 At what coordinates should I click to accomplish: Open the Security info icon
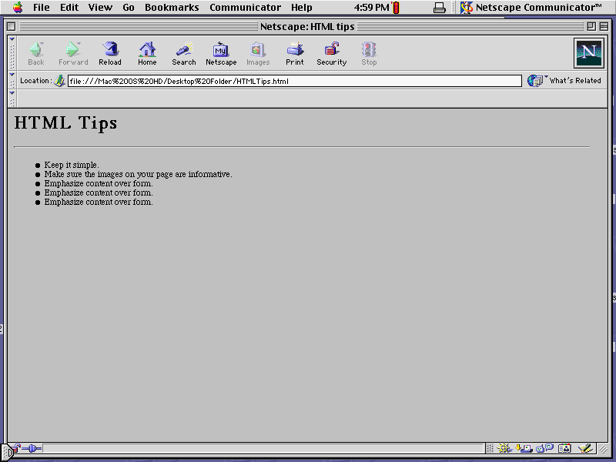coord(331,52)
